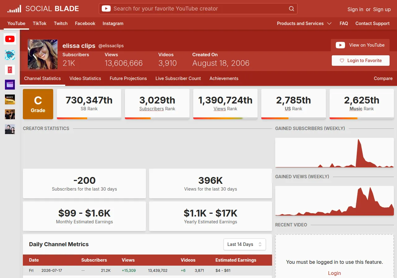Open the Future Projections tab
397x278 pixels.
(x=128, y=78)
